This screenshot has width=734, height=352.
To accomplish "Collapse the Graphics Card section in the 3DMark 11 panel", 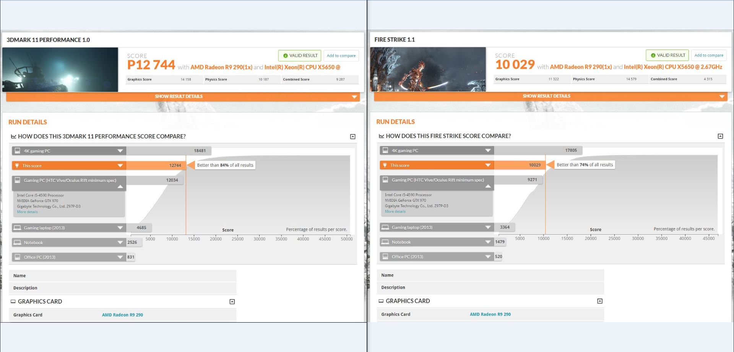I will coord(232,302).
